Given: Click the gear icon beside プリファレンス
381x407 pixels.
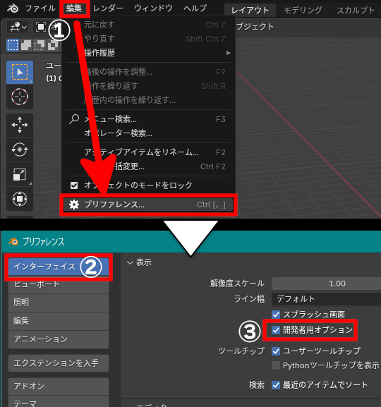Looking at the screenshot, I should pyautogui.click(x=74, y=205).
